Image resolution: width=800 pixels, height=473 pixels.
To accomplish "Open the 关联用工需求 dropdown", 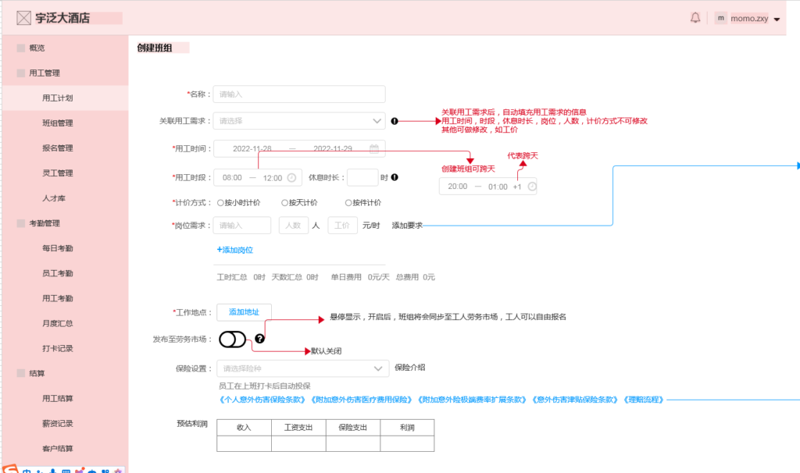I will coord(299,121).
